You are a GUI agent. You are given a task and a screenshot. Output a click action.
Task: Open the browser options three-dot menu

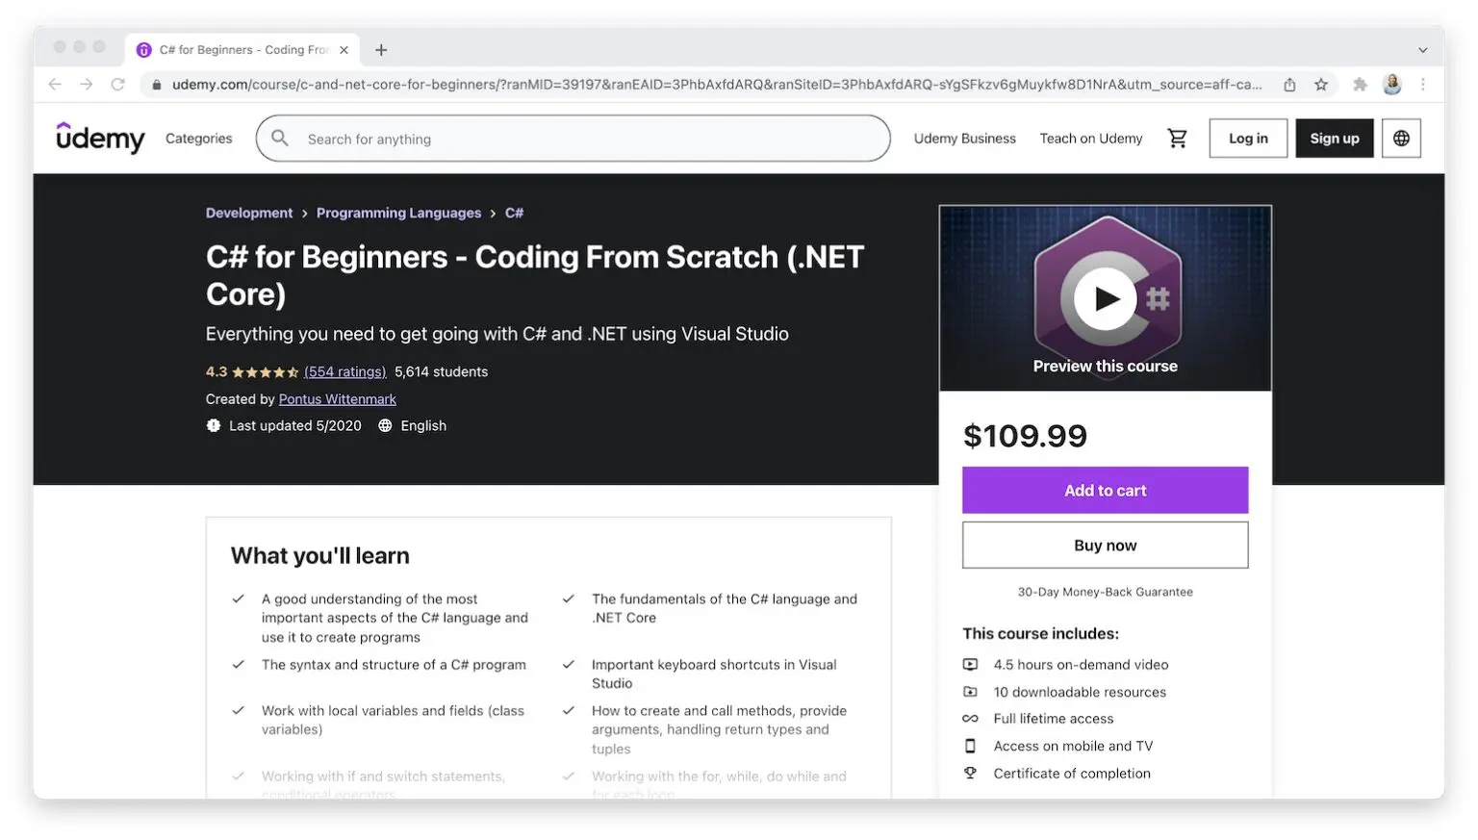pyautogui.click(x=1424, y=84)
